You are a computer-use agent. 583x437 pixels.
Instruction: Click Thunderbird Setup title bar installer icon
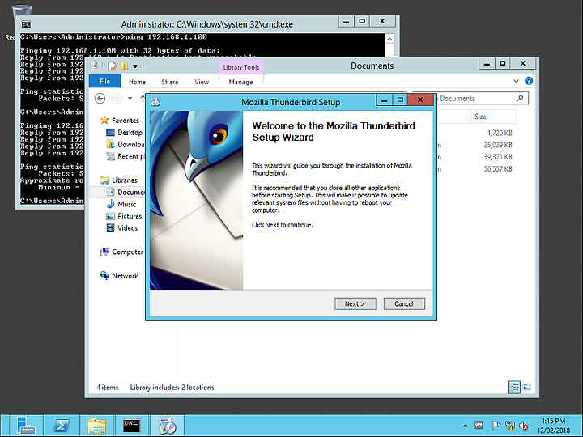(x=155, y=102)
